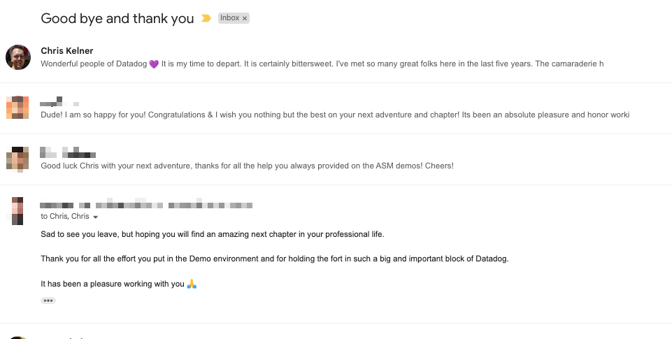Expand the "Dude! I am so happy" reply
This screenshot has width=672, height=339.
(x=336, y=108)
